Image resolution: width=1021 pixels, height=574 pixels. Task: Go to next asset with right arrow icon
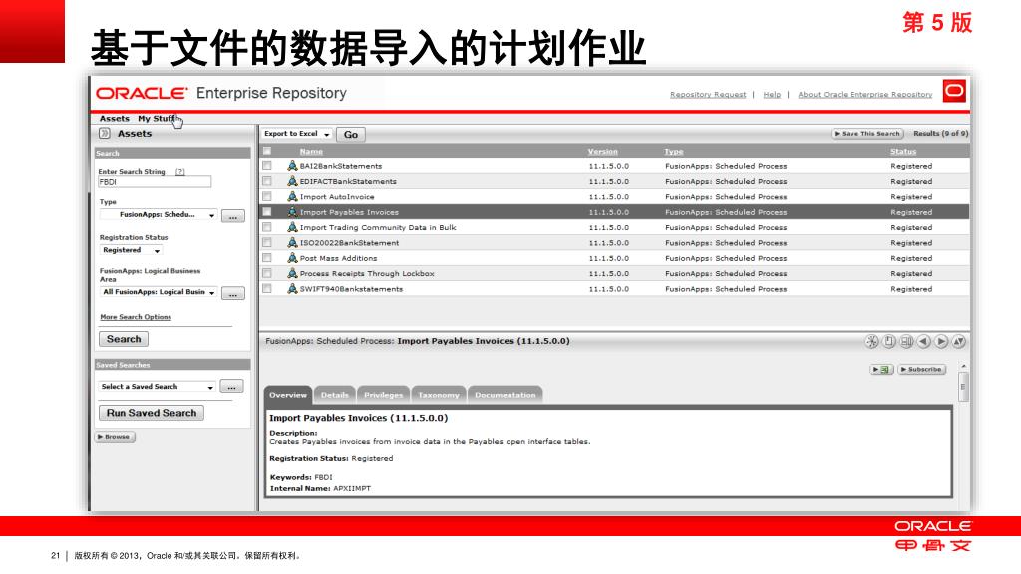(x=941, y=341)
